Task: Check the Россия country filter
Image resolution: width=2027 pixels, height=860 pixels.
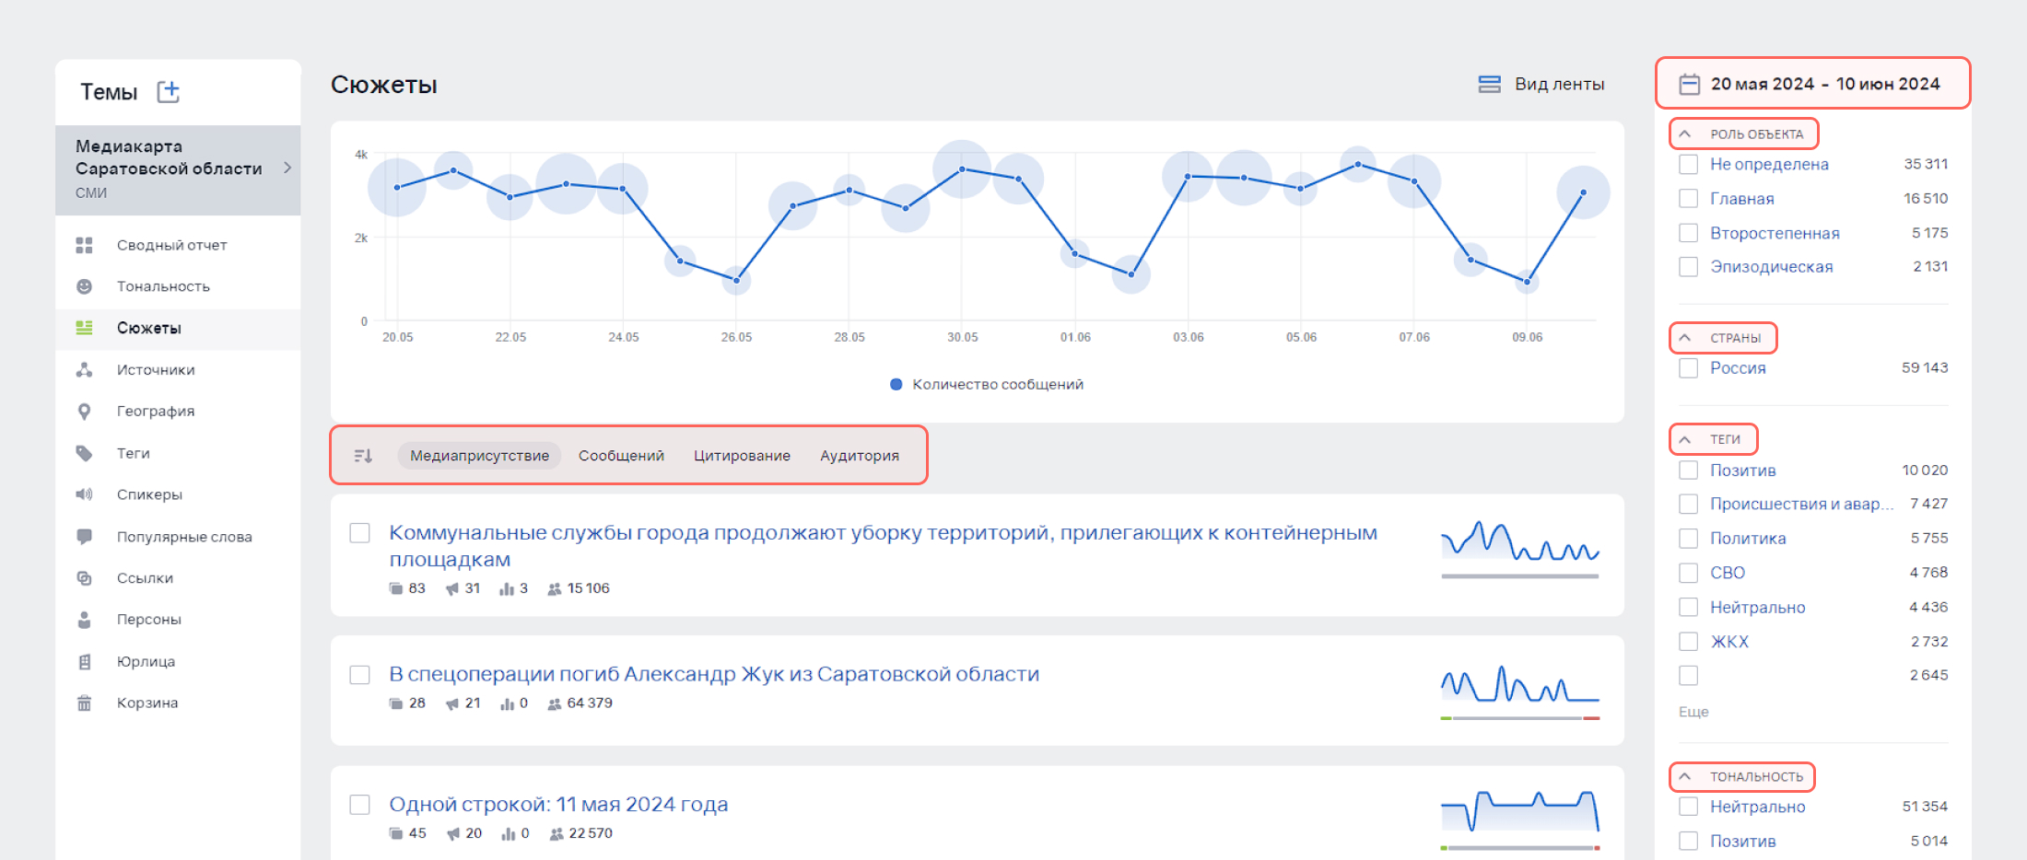Action: [1688, 367]
